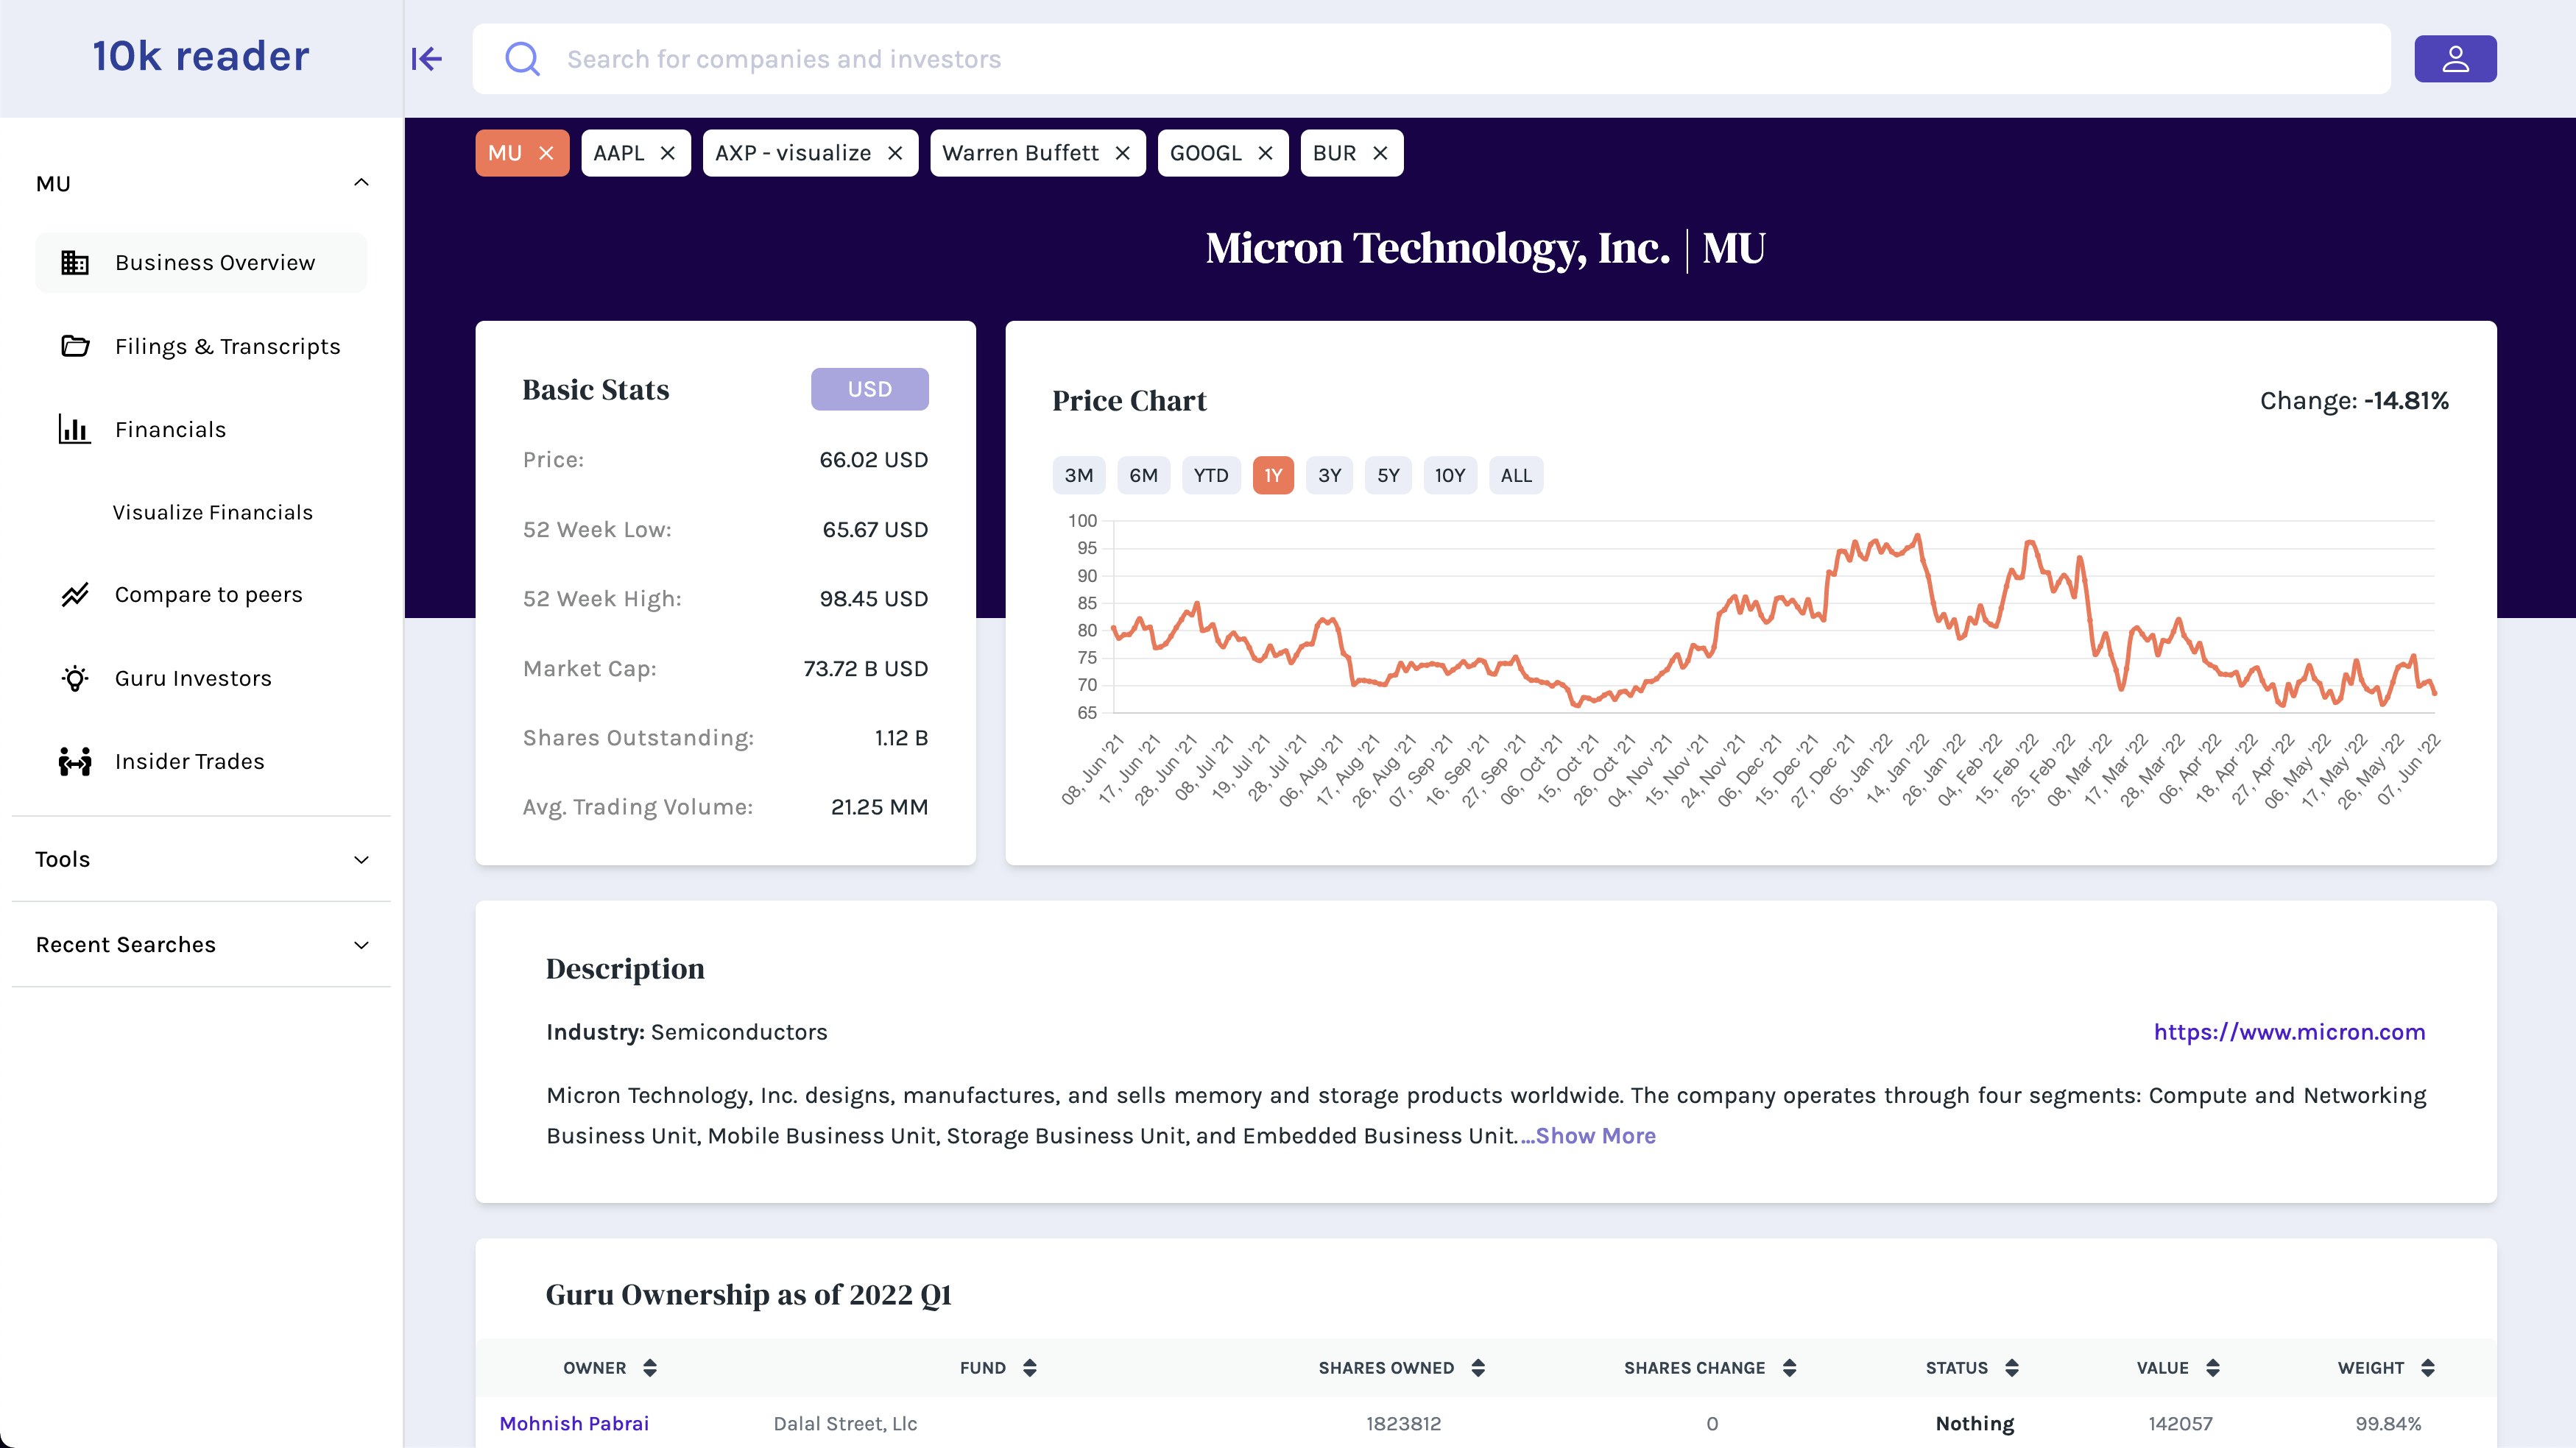Open Visualize Financials page
2576x1448 pixels.
pos(212,513)
